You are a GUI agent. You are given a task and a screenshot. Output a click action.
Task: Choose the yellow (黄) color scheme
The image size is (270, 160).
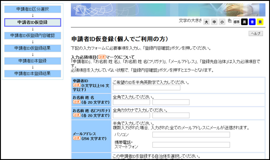[x=260, y=22]
